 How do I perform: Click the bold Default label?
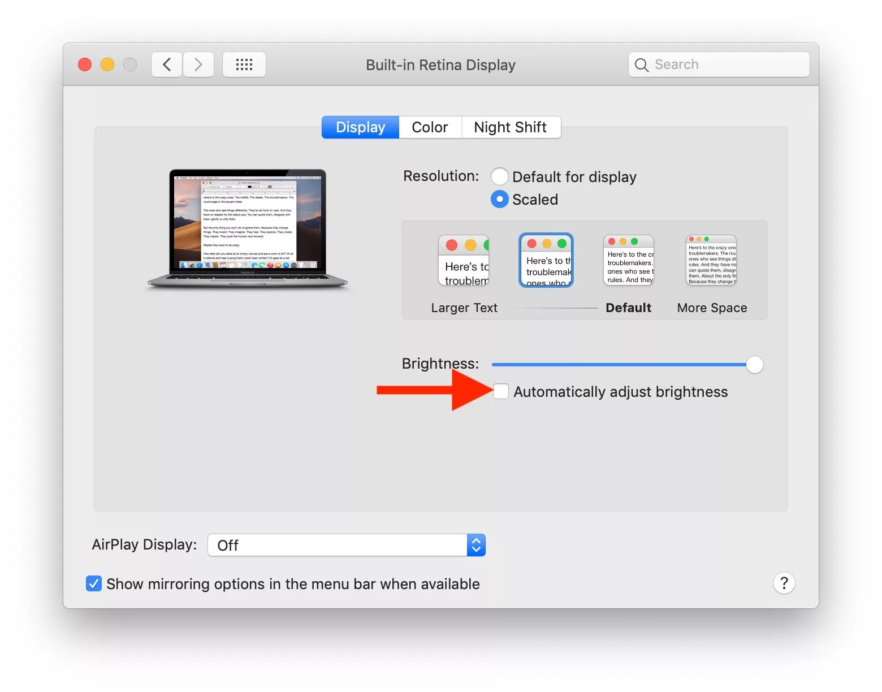coord(628,308)
